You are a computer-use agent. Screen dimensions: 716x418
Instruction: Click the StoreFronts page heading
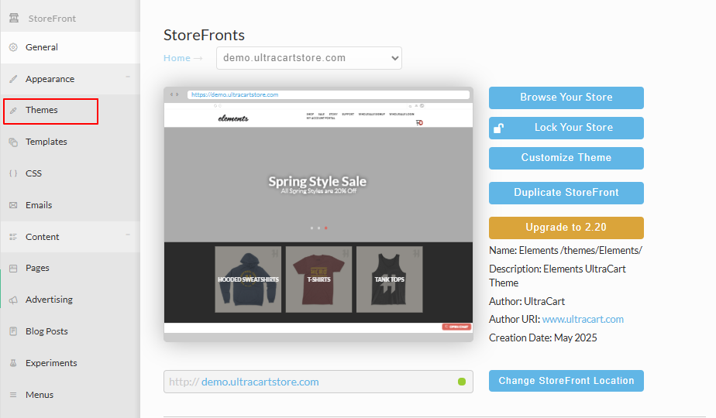(204, 35)
